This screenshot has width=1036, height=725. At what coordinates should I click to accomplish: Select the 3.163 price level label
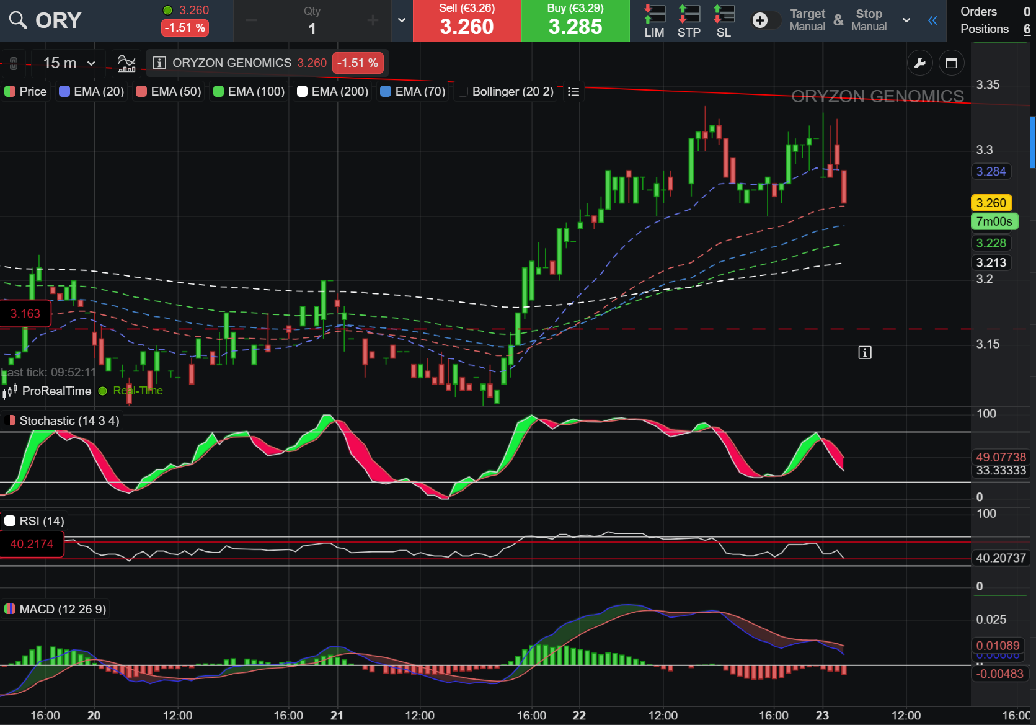pyautogui.click(x=25, y=313)
